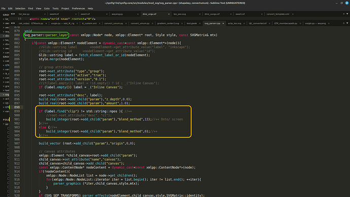
Task: Open the Preferences menu
Action: (78, 9)
